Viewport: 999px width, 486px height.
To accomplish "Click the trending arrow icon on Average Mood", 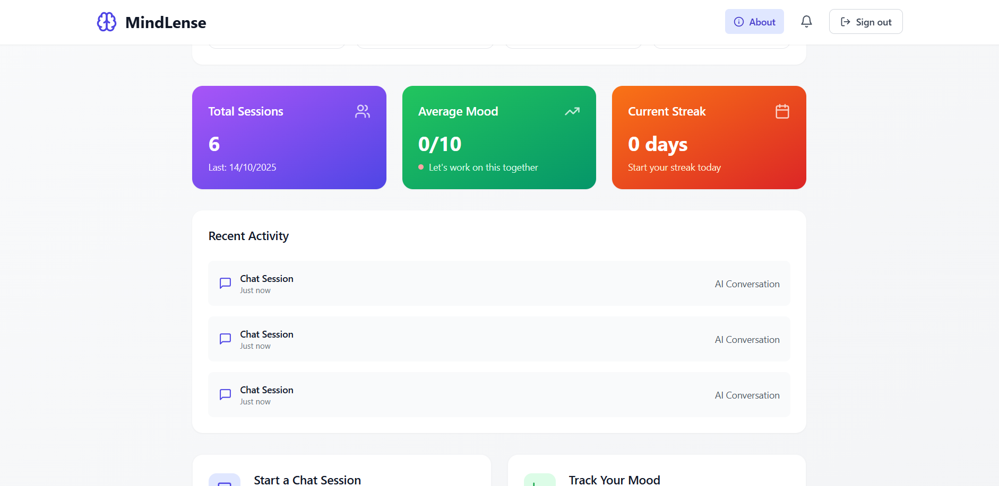I will coord(572,111).
